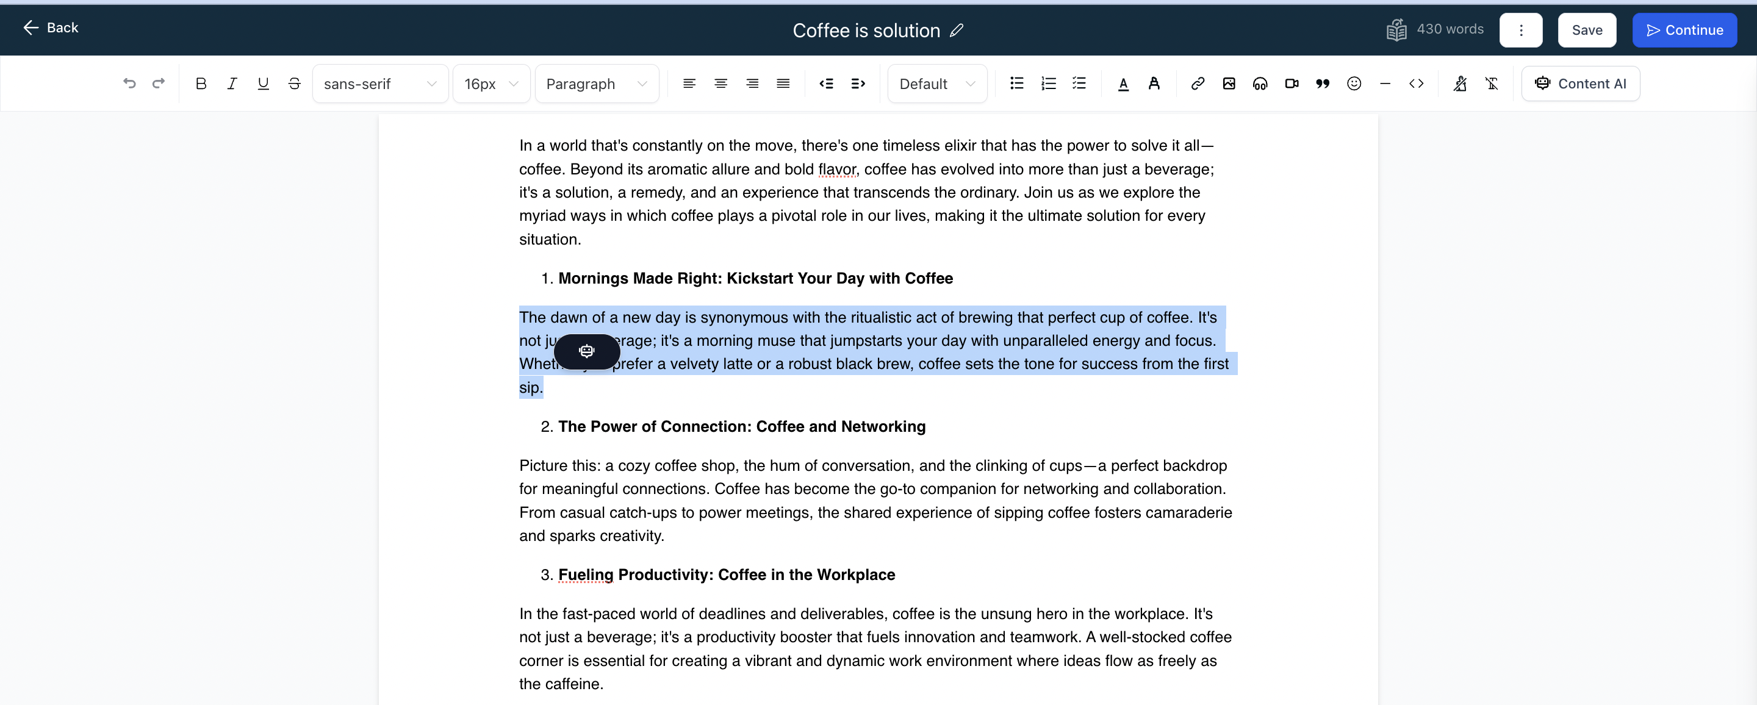Open the Paragraph style dropdown
The height and width of the screenshot is (705, 1757).
596,83
